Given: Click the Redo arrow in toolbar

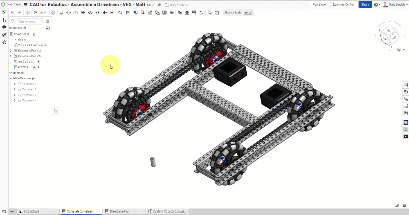Looking at the screenshot, I should [x=20, y=13].
